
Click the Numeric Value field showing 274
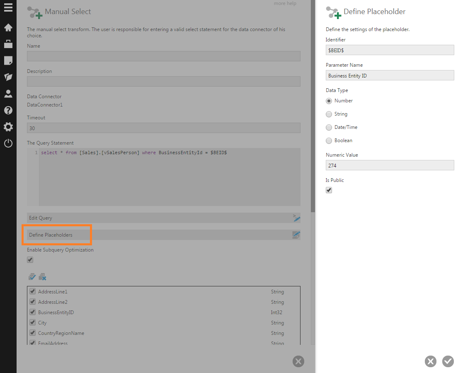pyautogui.click(x=390, y=165)
